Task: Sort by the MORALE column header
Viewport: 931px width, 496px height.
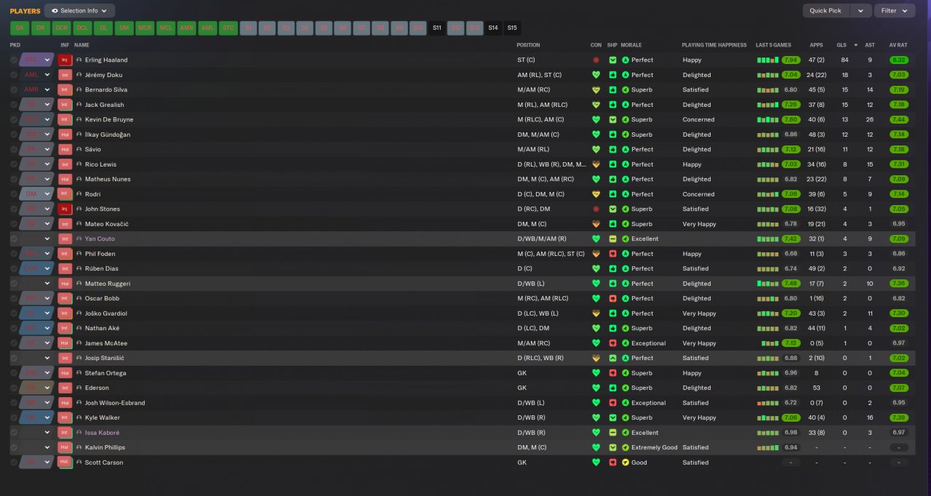Action: pos(631,45)
